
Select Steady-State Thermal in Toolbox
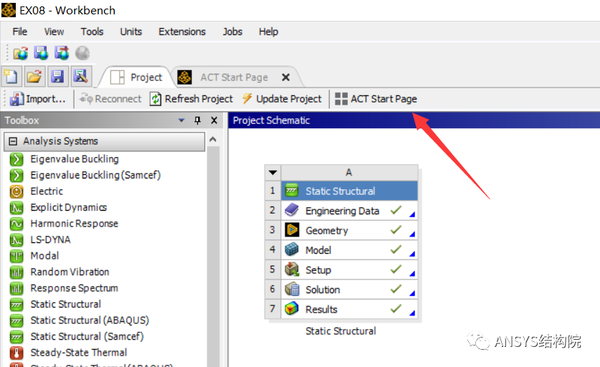[79, 352]
